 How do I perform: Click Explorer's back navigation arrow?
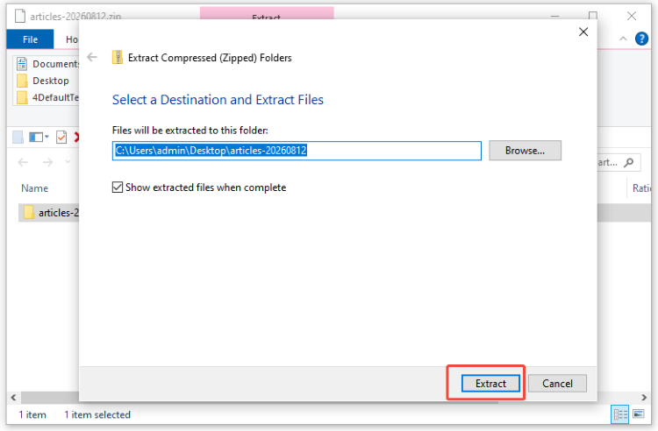click(23, 162)
